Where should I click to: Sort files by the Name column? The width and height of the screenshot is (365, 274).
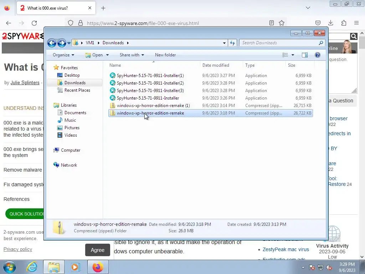click(x=154, y=65)
